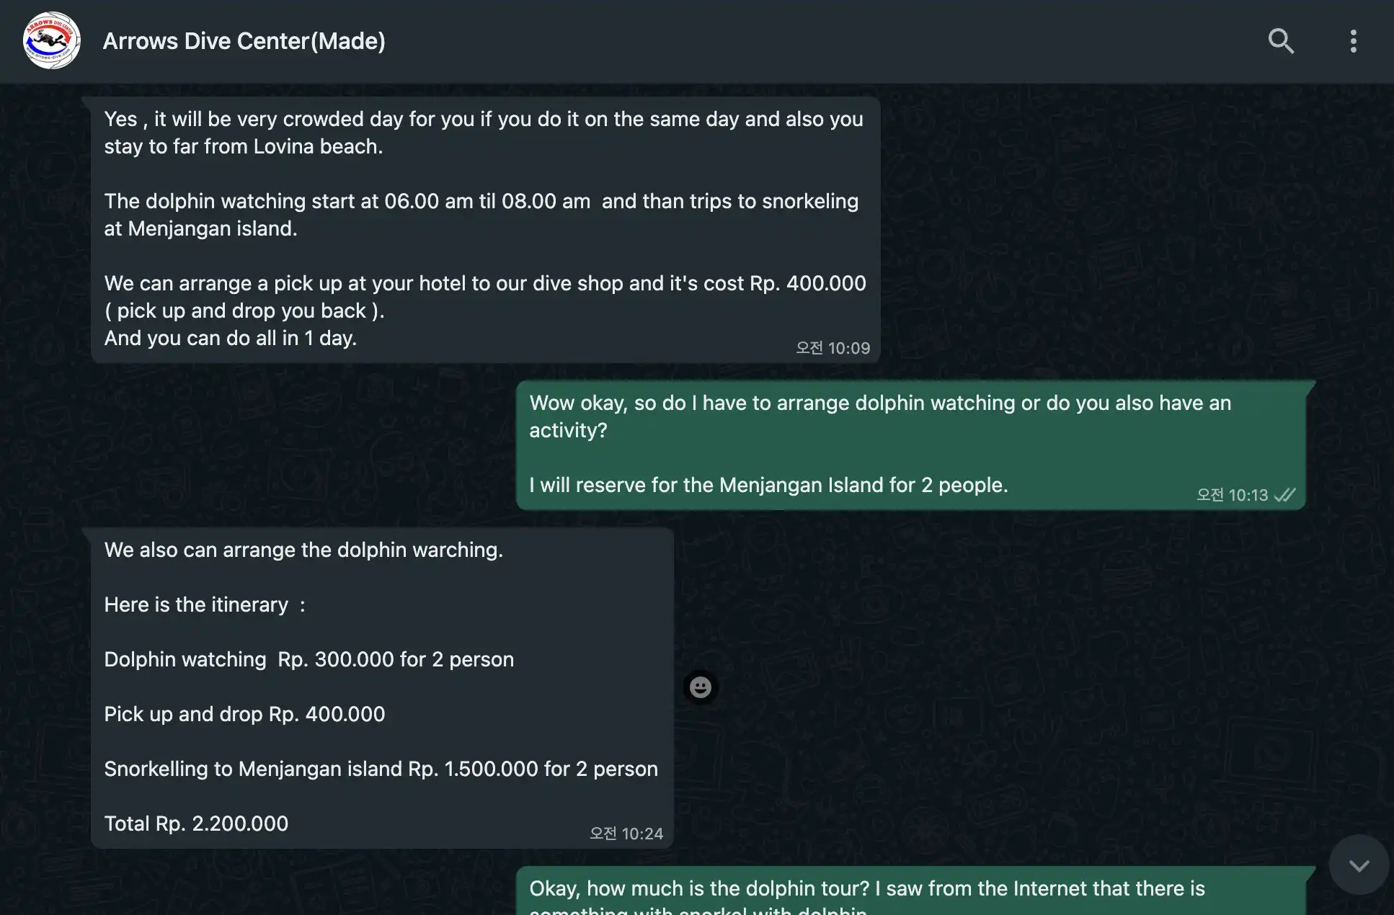Select the message asking how much the dolphin tour is
Image resolution: width=1394 pixels, height=915 pixels.
[911, 891]
